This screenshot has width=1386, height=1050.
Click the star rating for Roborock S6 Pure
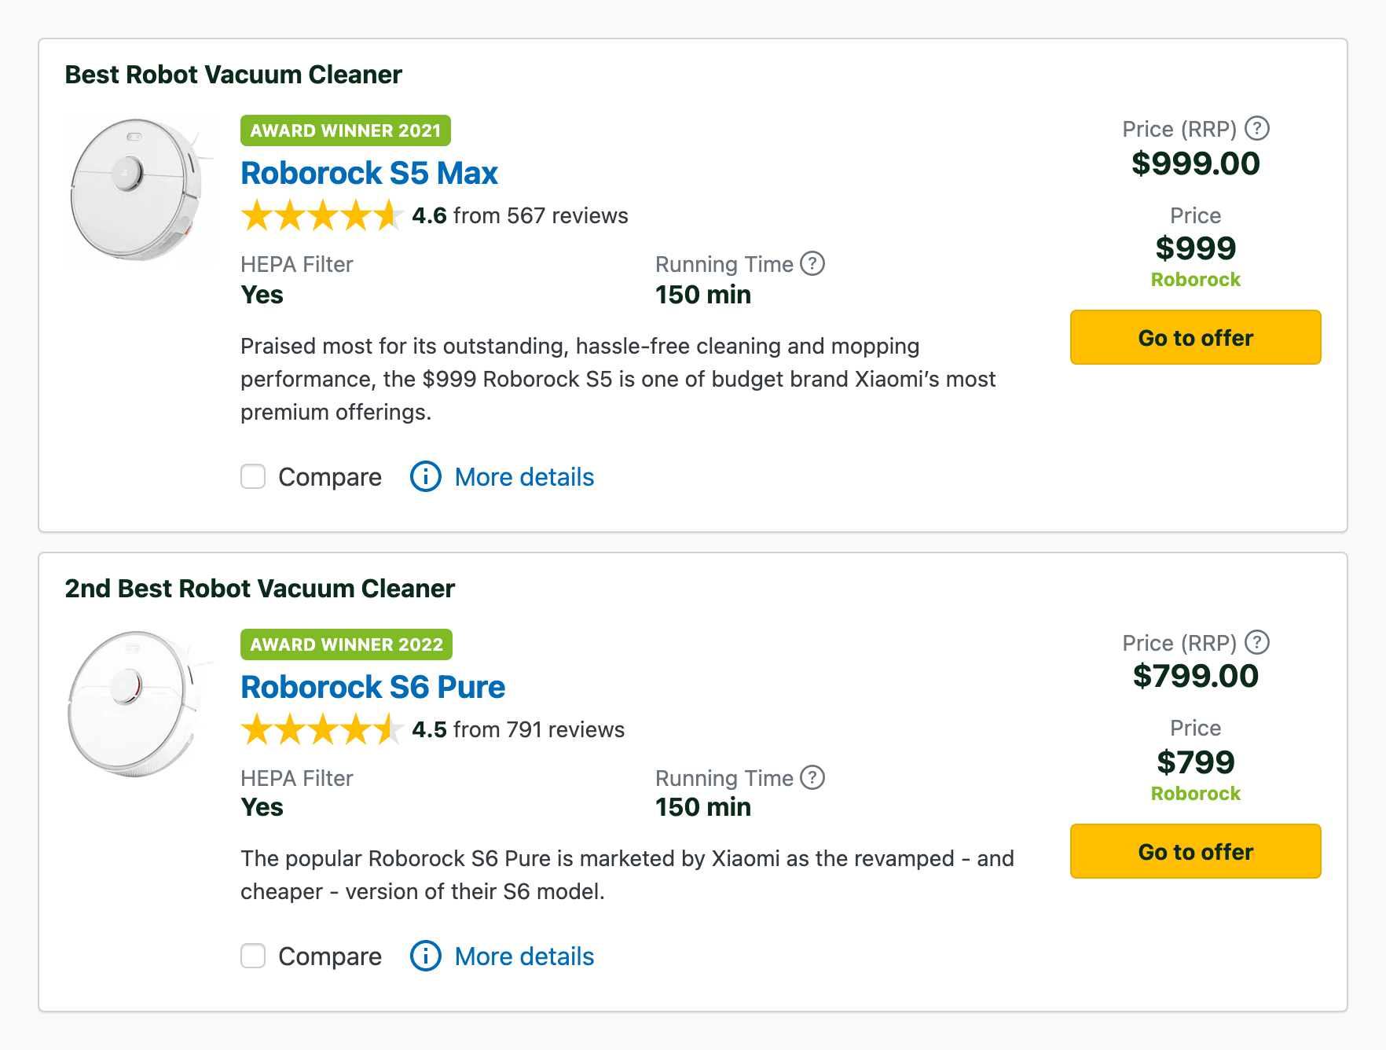(322, 729)
